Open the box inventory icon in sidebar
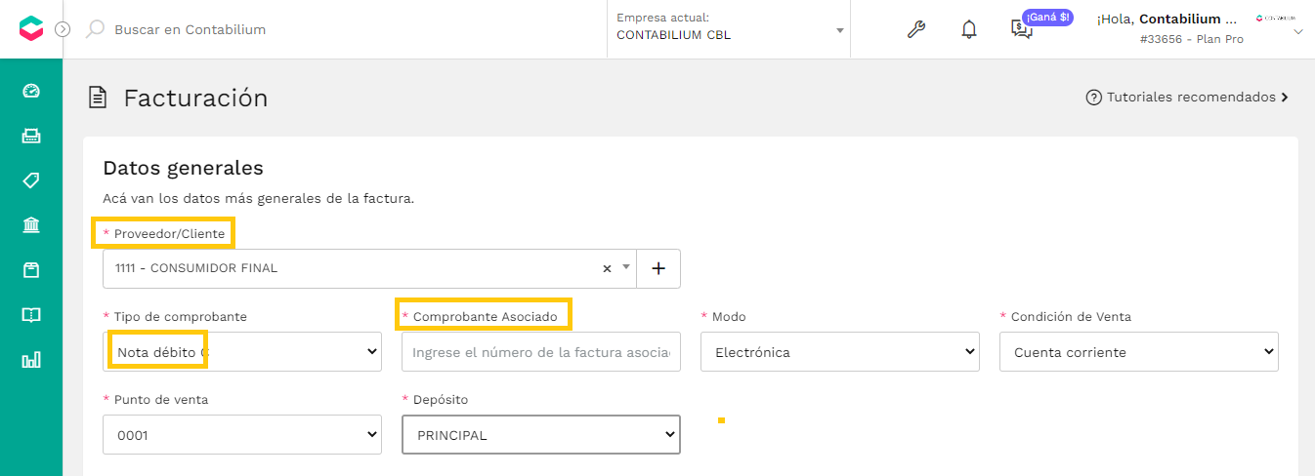The height and width of the screenshot is (476, 1315). click(x=31, y=270)
